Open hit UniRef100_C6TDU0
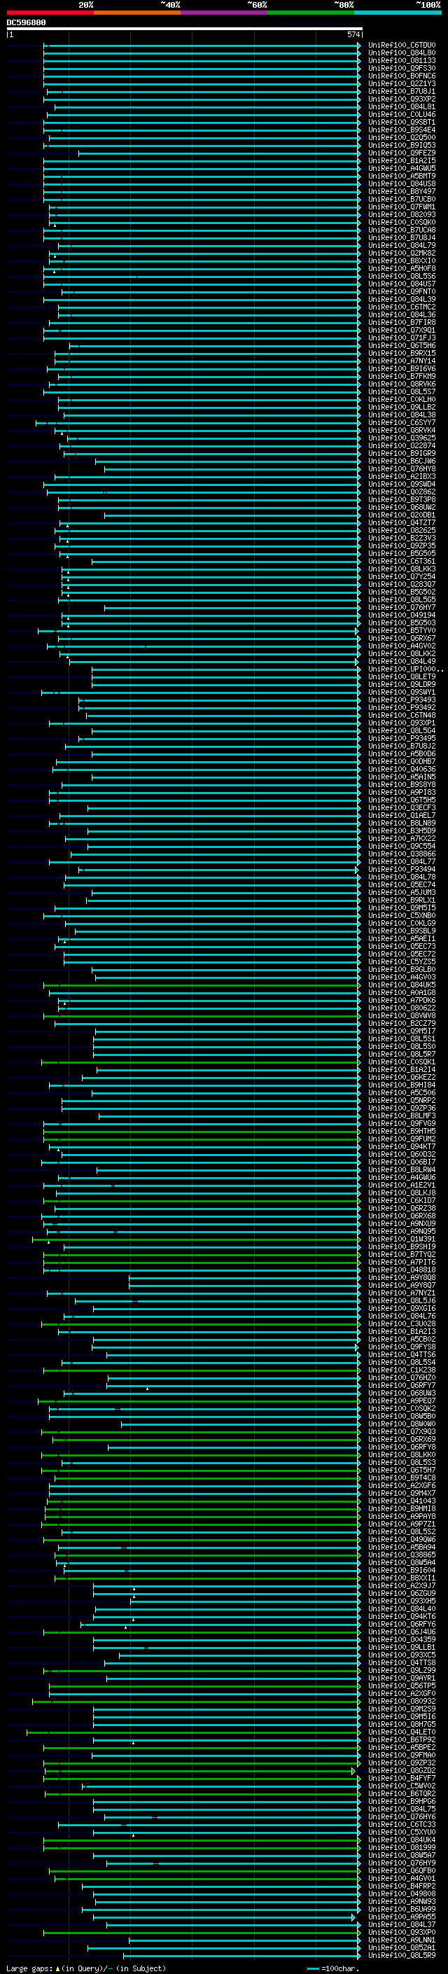 [401, 46]
